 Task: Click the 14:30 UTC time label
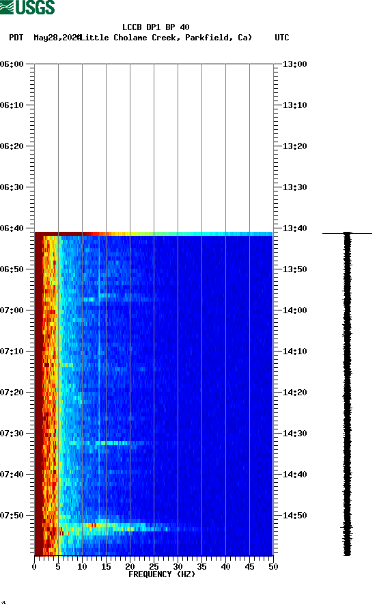coord(294,434)
